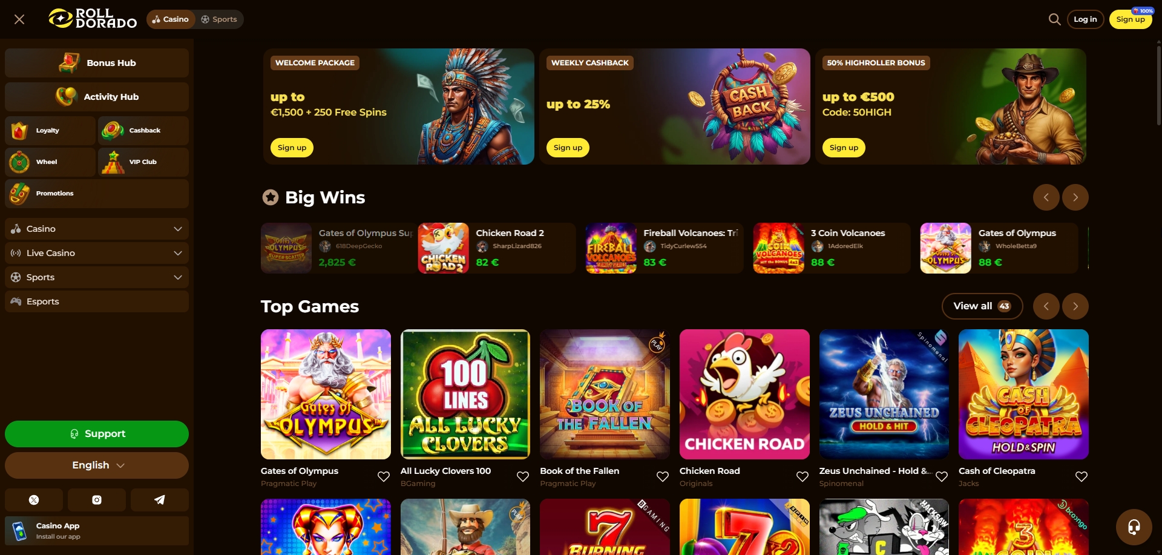Open the Wheel bonus icon

19,162
